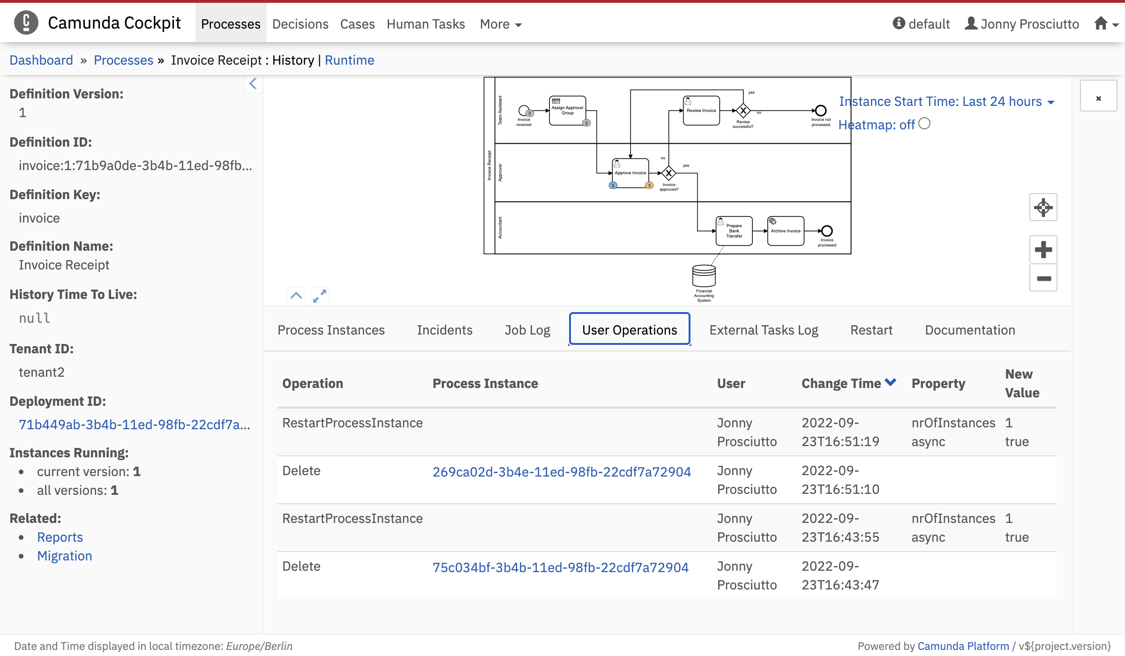1125x656 pixels.
Task: Click the Invoice processed end event
Action: (x=827, y=231)
